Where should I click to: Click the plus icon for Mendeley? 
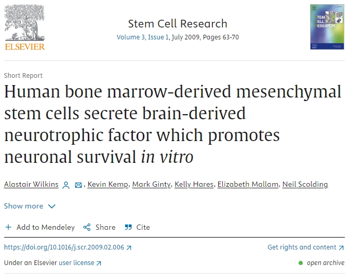[8, 227]
